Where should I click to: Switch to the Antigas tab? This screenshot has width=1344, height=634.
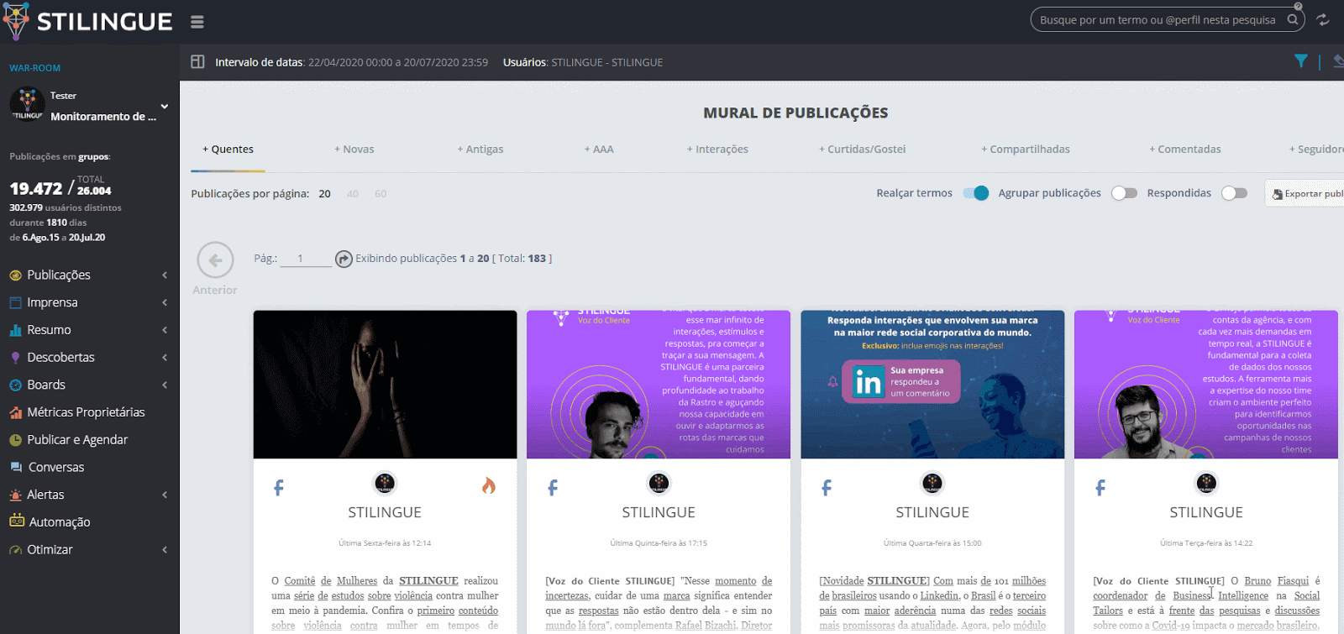coord(480,149)
